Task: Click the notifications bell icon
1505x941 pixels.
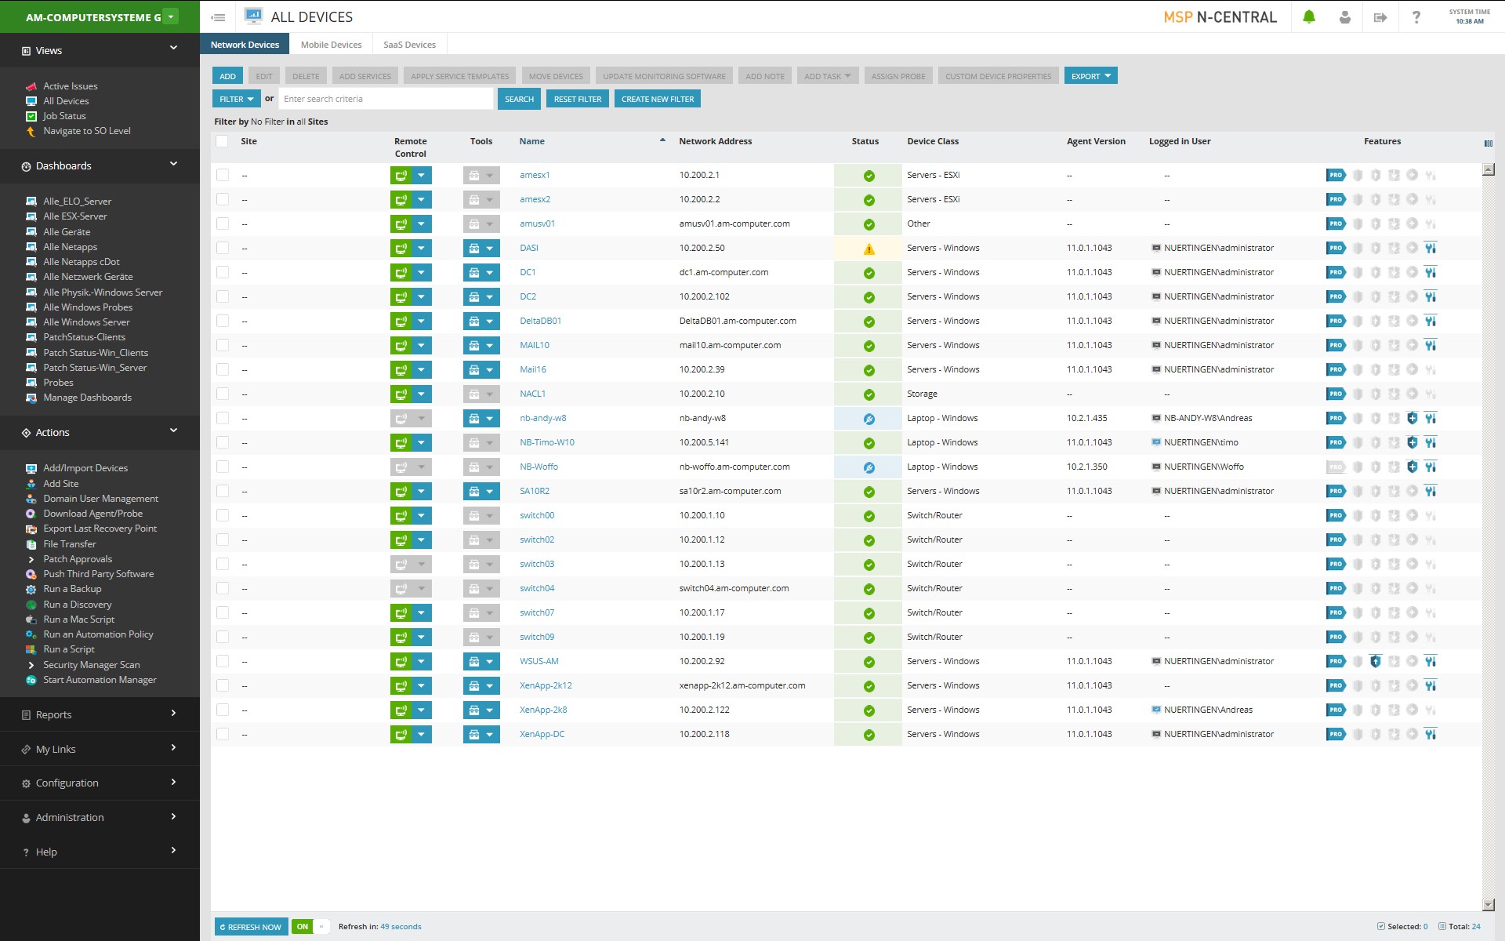Action: click(x=1309, y=16)
